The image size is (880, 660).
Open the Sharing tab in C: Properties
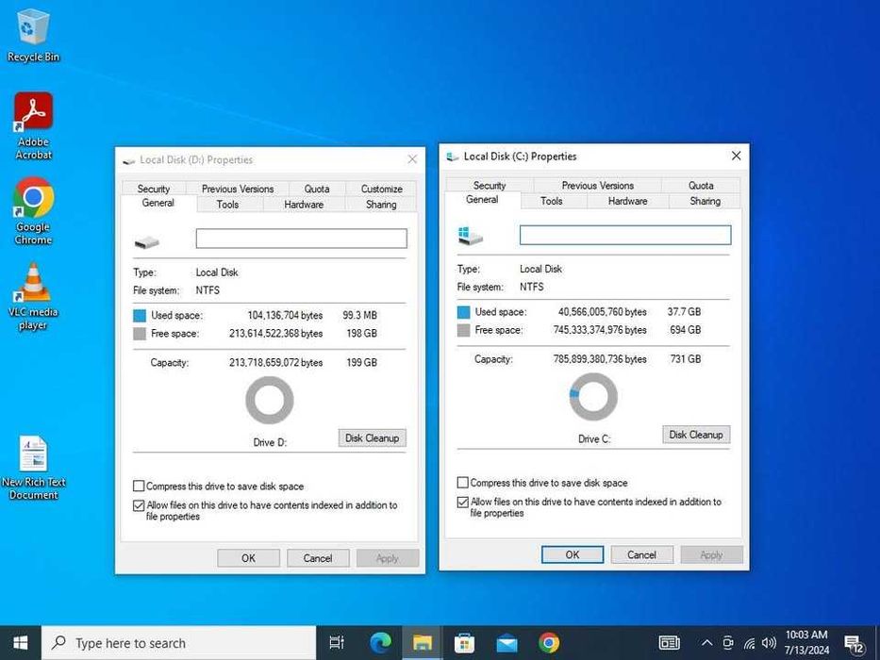pyautogui.click(x=705, y=201)
